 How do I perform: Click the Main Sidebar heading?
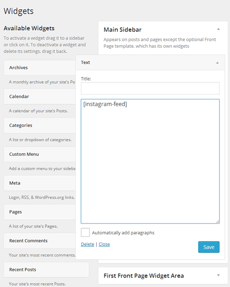point(122,30)
